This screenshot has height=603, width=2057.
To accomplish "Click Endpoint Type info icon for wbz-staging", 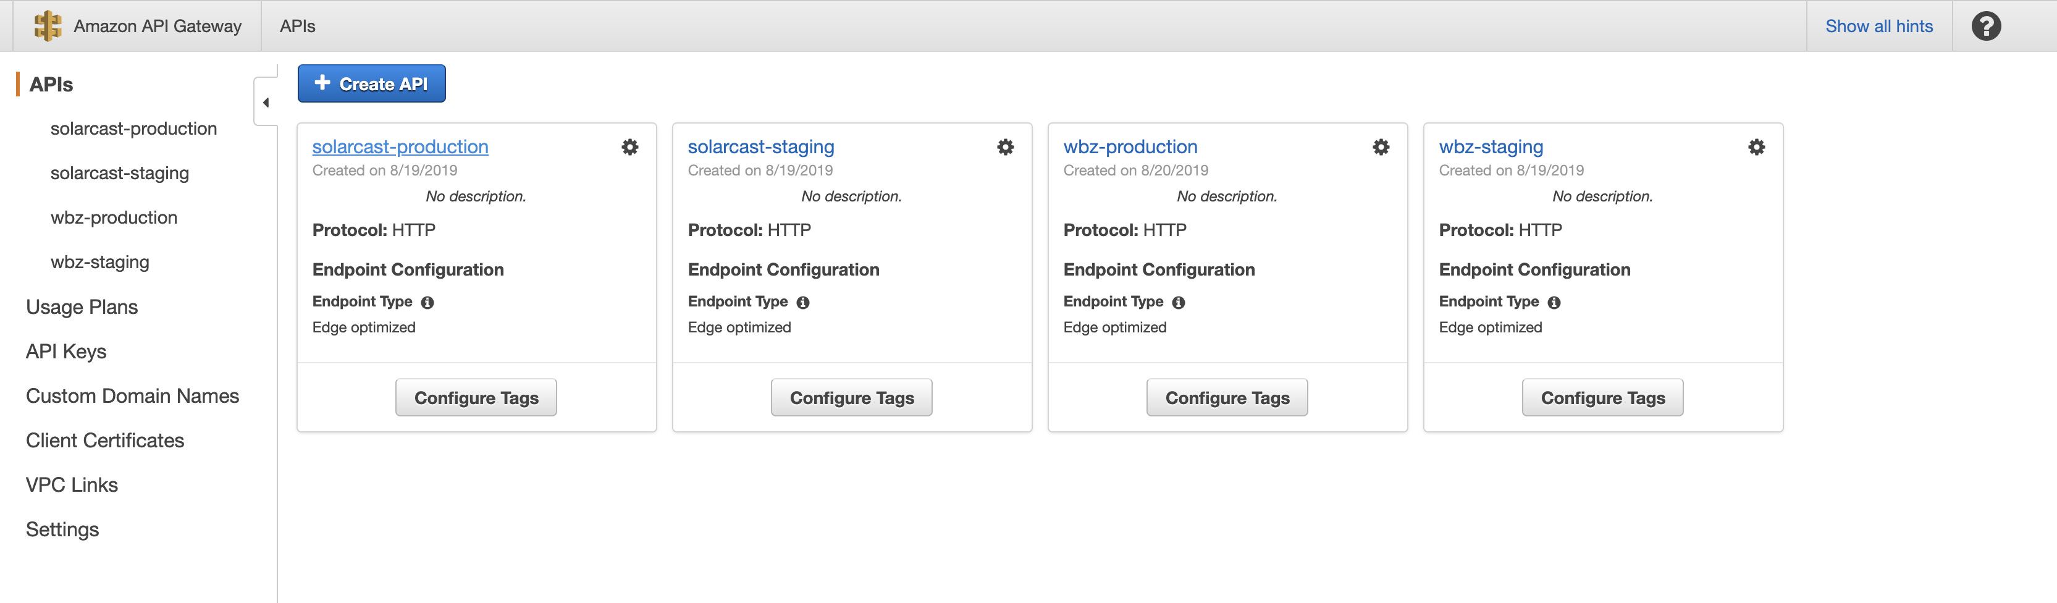I will click(x=1554, y=303).
